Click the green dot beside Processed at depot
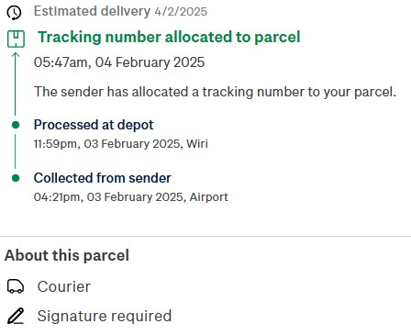411x335 pixels. (16, 125)
